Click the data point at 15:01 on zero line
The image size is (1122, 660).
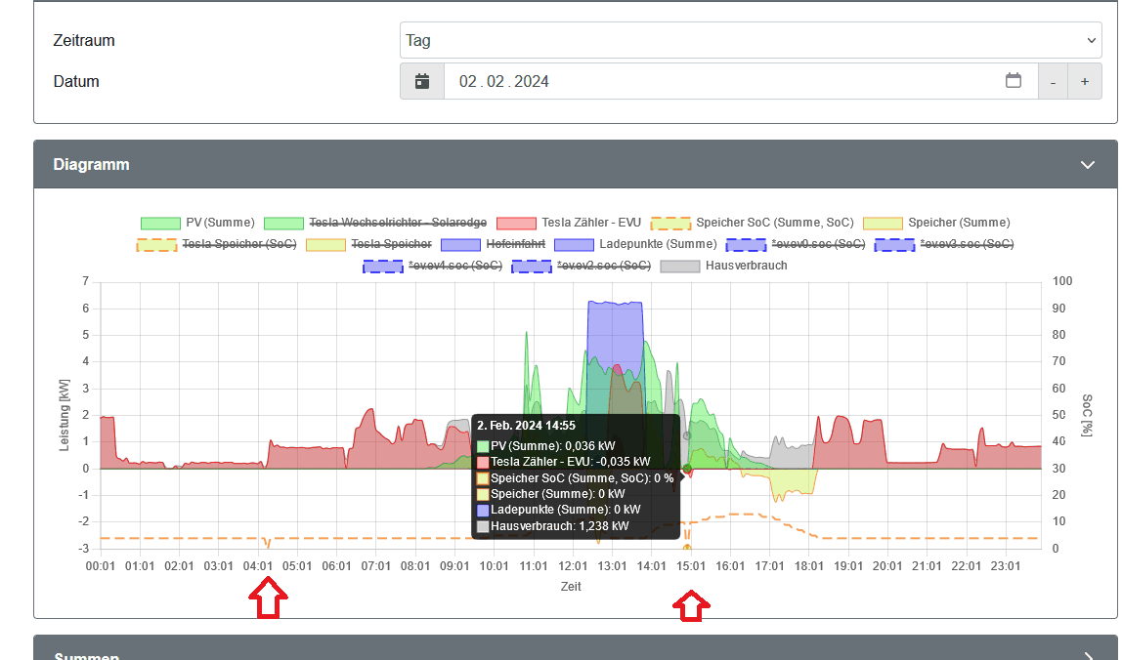(687, 469)
